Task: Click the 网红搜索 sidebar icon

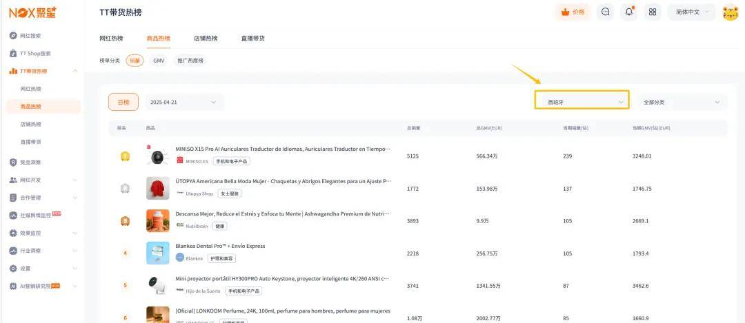Action: (13, 35)
